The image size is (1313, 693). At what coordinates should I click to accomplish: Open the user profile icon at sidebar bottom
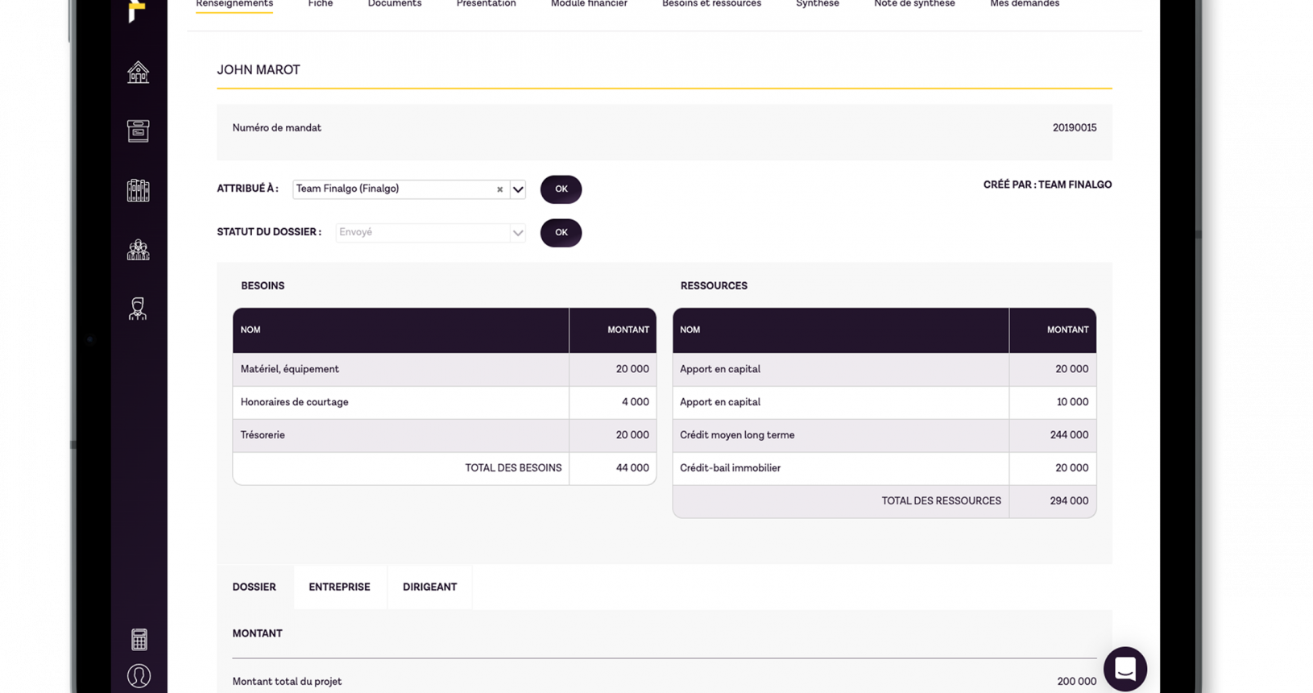(x=139, y=675)
